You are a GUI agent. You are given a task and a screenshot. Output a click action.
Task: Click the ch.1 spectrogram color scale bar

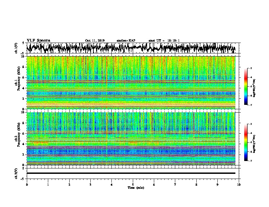[246, 87]
